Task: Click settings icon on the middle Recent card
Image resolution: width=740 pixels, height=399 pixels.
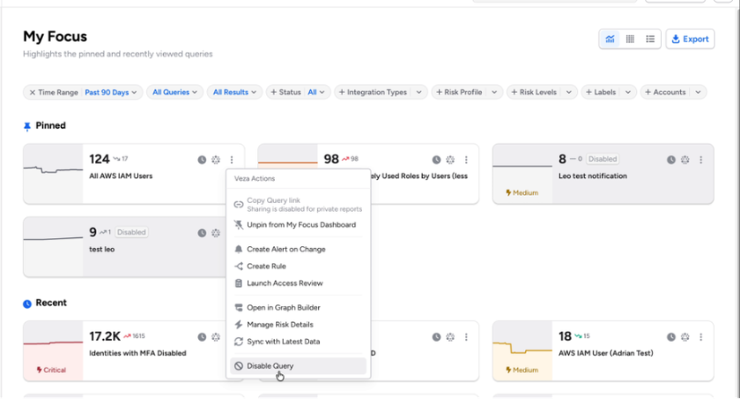Action: coord(451,336)
